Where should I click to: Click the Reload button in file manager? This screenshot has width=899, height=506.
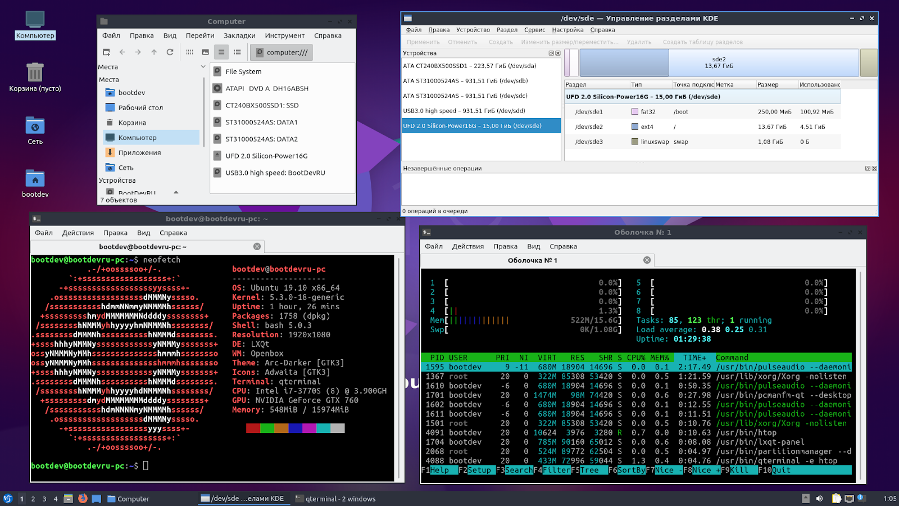170,52
